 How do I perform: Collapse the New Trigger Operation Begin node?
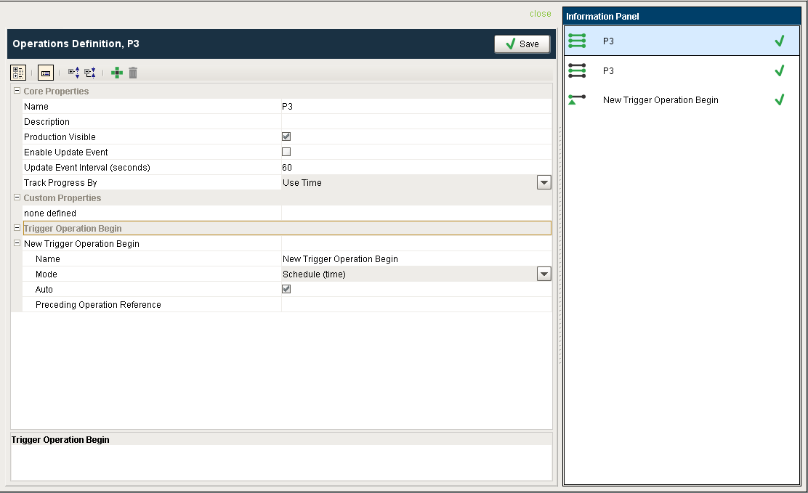(17, 244)
